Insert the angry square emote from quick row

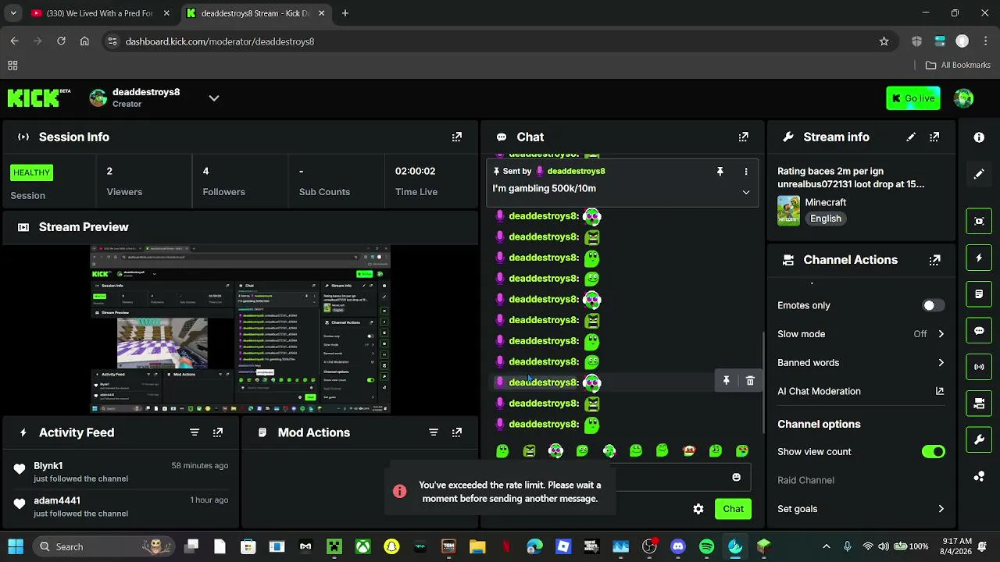pyautogui.click(x=529, y=450)
